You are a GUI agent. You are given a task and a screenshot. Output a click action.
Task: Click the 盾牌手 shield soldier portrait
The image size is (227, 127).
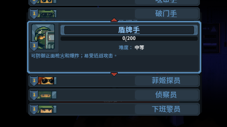point(43,36)
